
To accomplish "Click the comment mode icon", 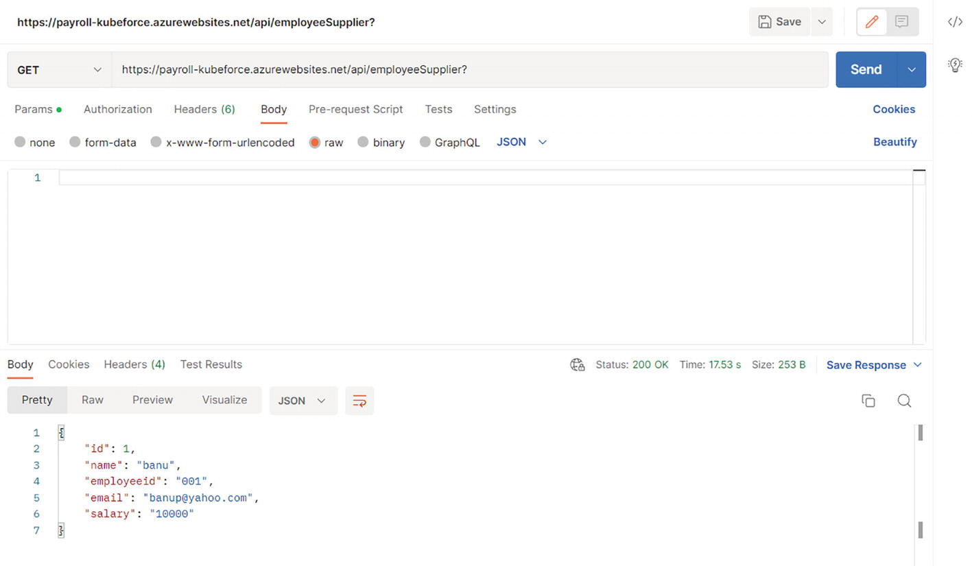I will [x=902, y=22].
